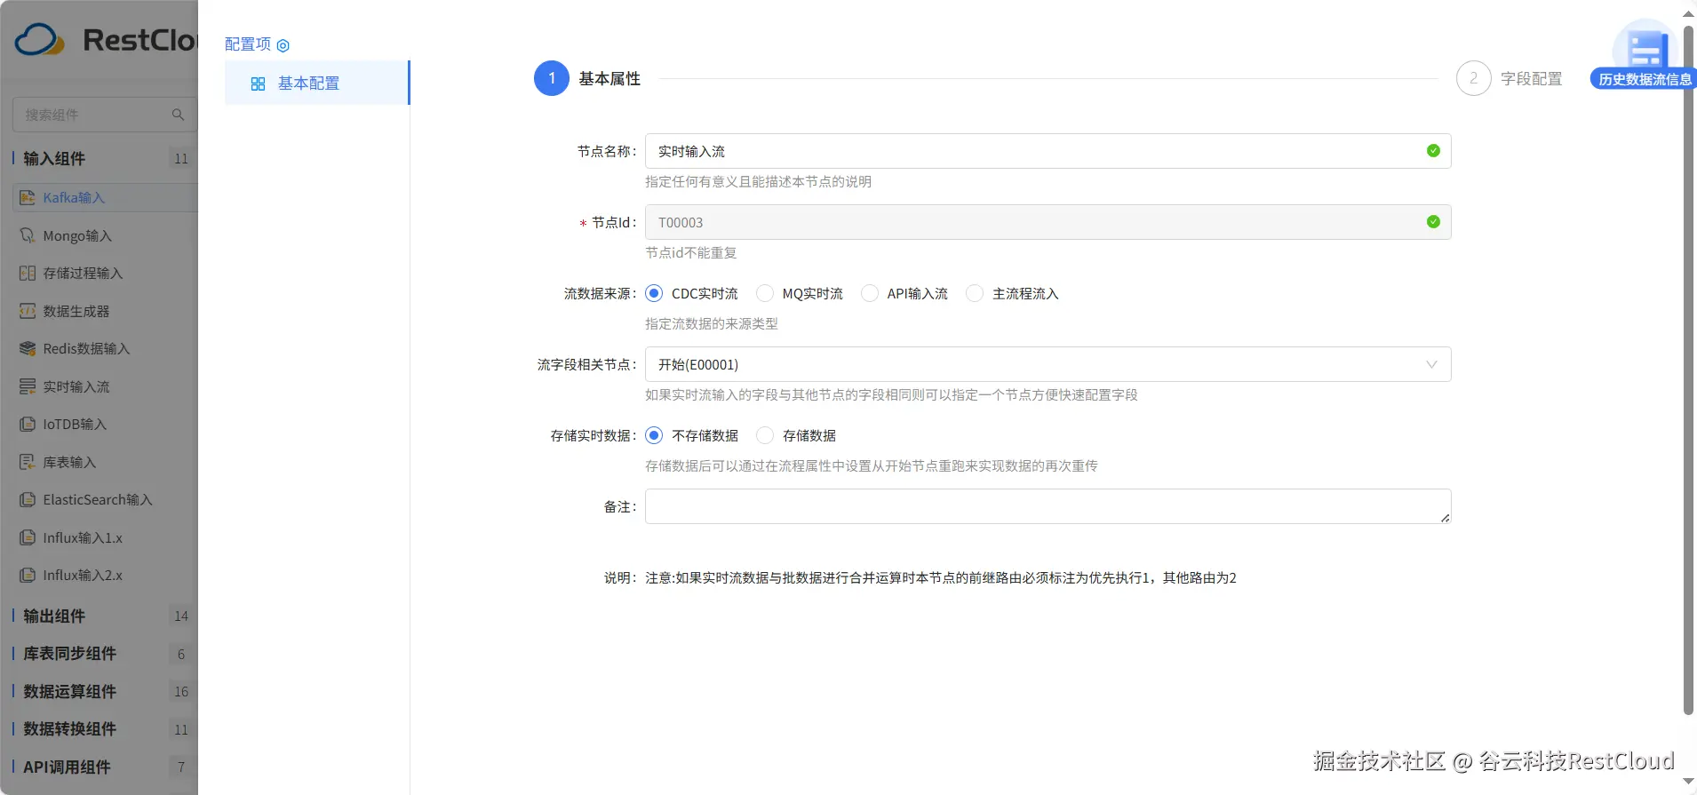The width and height of the screenshot is (1697, 795).
Task: Click the 库表输入 component icon
Action: (28, 462)
